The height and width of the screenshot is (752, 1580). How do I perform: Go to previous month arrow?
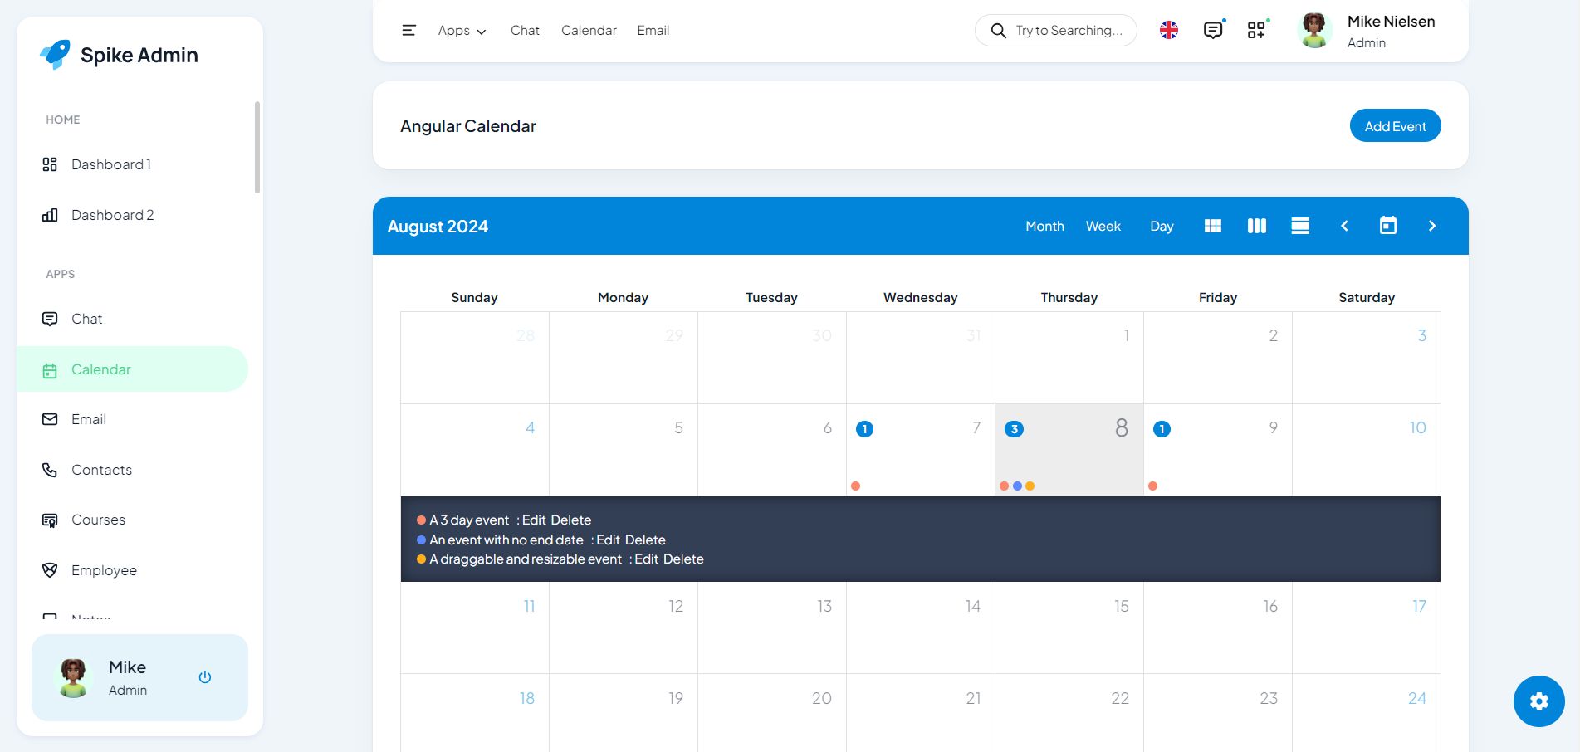tap(1344, 226)
